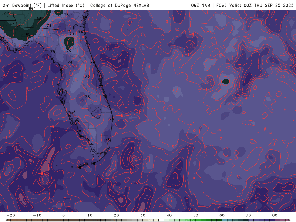Click the Lake Okeechobee outline on the map
The image size is (296, 222).
97,113
